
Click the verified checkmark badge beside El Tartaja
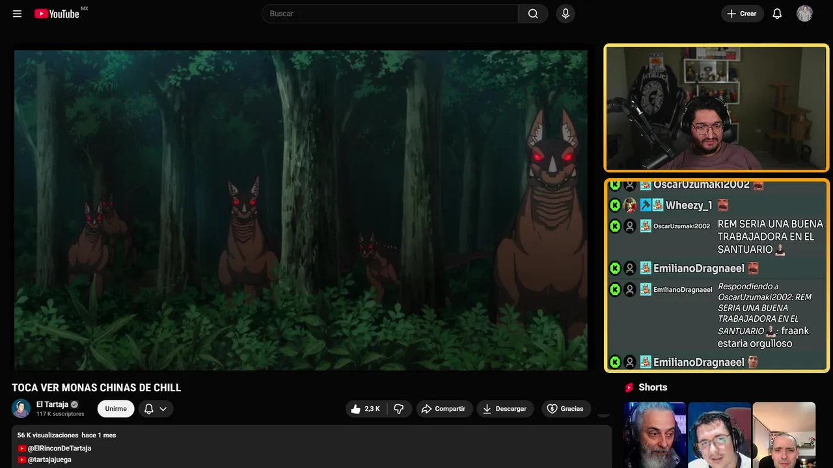pyautogui.click(x=74, y=404)
